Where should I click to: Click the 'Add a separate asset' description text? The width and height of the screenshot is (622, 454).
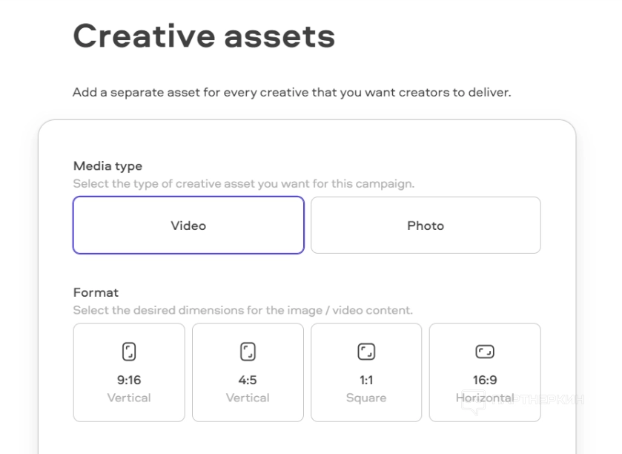tap(292, 93)
